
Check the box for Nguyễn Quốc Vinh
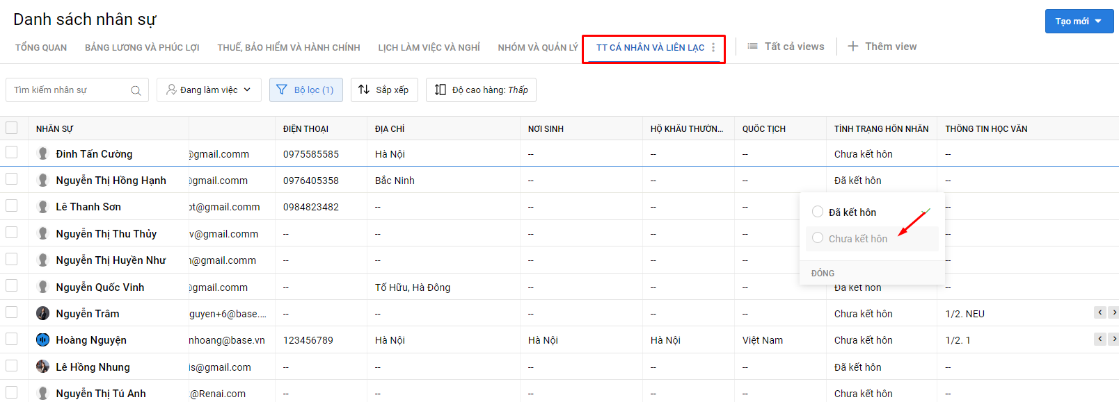point(12,285)
